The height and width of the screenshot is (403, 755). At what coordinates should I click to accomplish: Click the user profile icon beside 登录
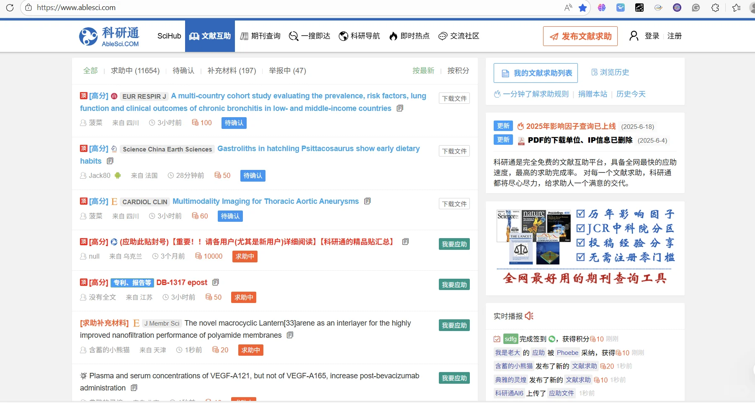click(x=634, y=36)
